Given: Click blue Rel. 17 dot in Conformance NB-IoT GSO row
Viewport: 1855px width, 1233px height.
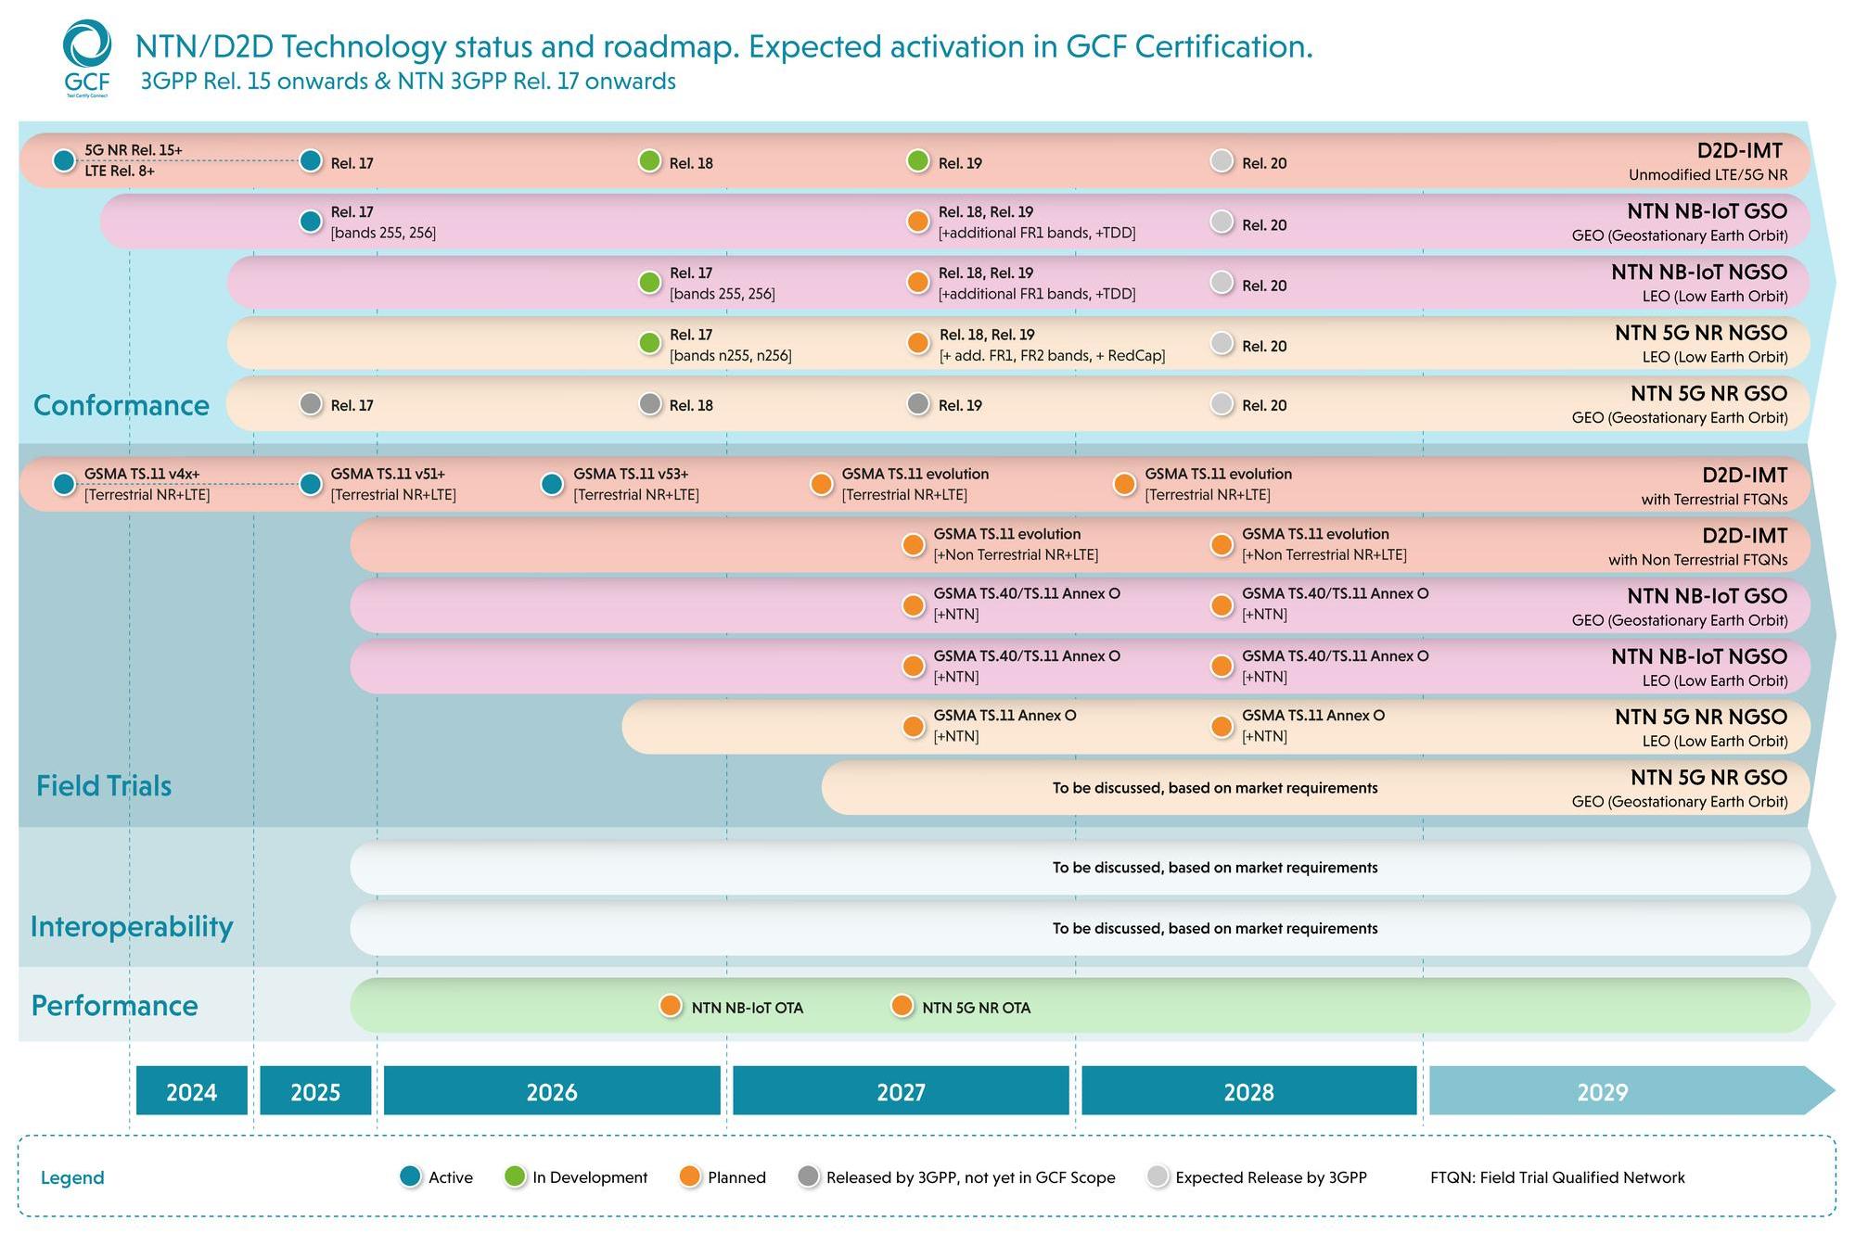Looking at the screenshot, I should tap(311, 222).
